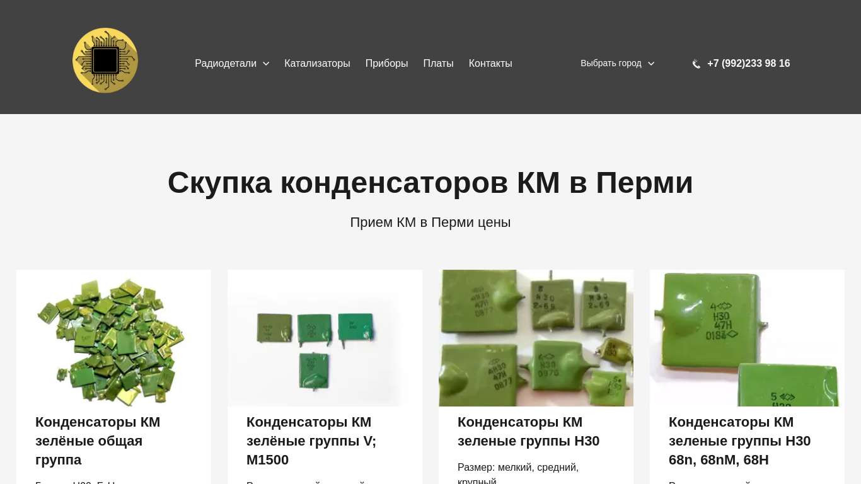
Task: Select Конденсаторы КМ зелёные группы V; M1500 title
Action: coord(311,441)
